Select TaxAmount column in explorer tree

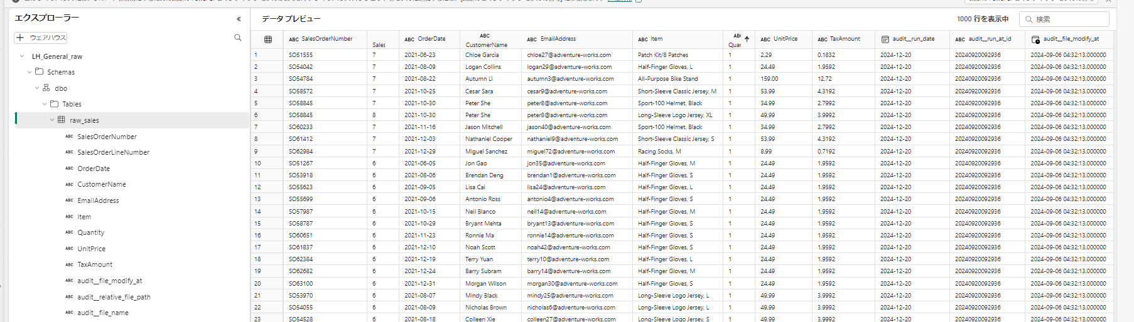tap(95, 264)
